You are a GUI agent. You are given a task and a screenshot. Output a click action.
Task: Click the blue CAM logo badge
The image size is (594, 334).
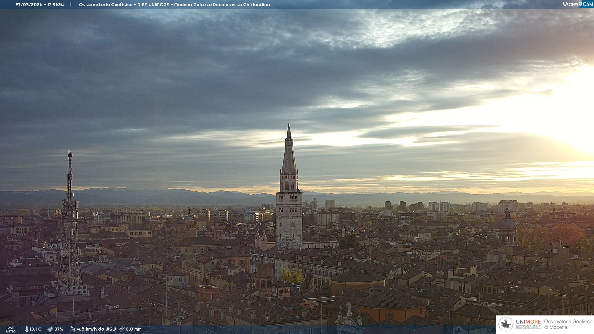588,4
